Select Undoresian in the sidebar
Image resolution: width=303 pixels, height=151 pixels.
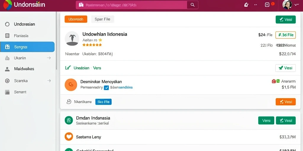(x=24, y=24)
